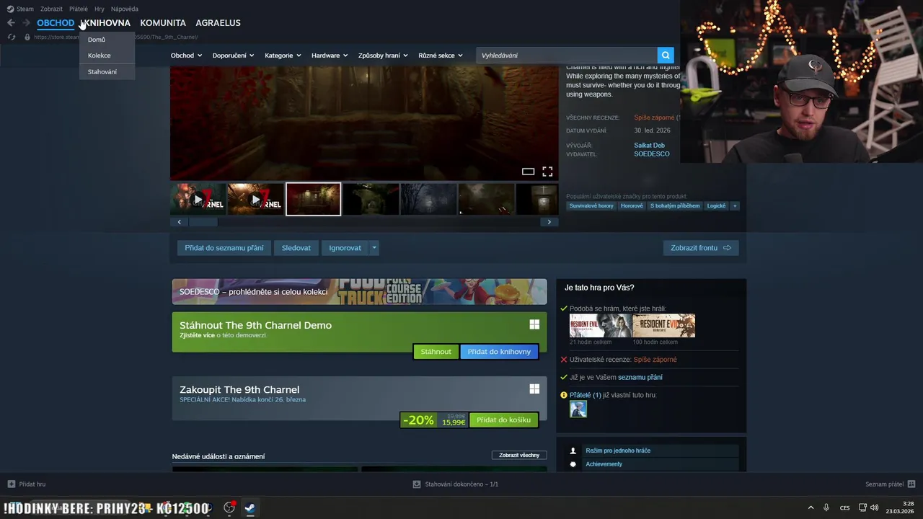
Task: Switch to the KOMUNITA tab
Action: pyautogui.click(x=163, y=23)
